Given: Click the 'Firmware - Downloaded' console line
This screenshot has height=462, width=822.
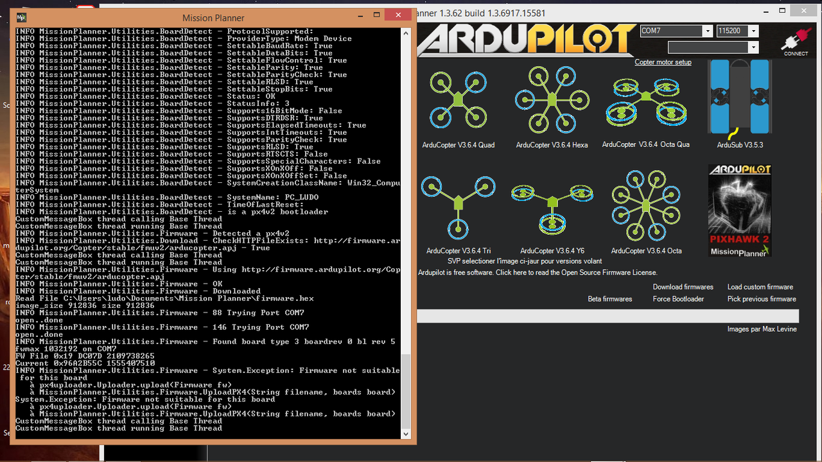Looking at the screenshot, I should click(138, 291).
